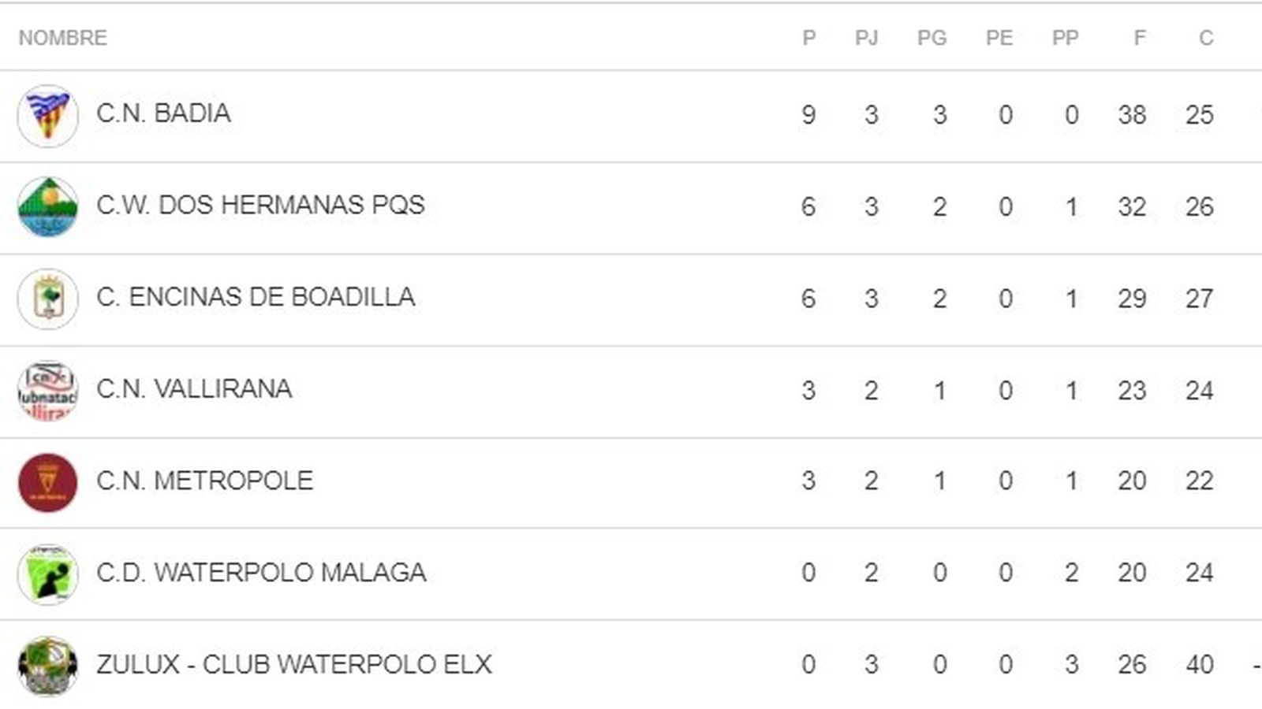1262x709 pixels.
Task: Open the C.N. VALLIRANA team name
Action: (x=194, y=388)
